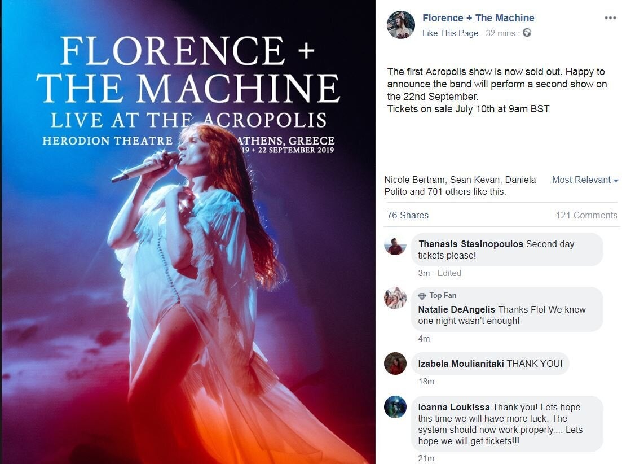Click the 32 mins post timestamp
This screenshot has width=622, height=464.
pos(500,33)
